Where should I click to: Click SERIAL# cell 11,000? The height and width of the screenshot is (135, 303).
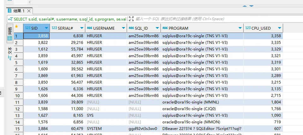pos(67,109)
